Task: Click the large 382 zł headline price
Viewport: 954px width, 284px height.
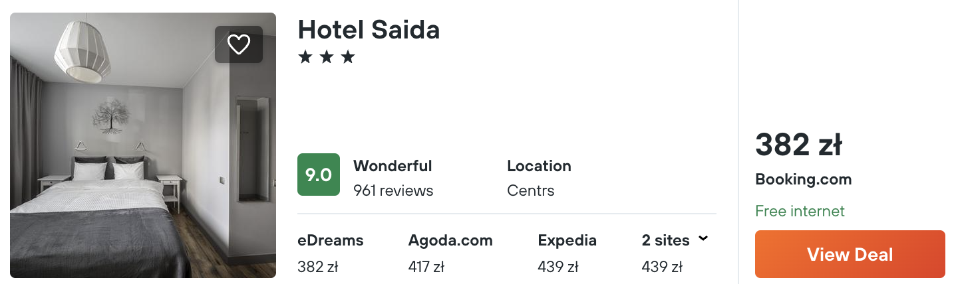Action: (x=798, y=145)
